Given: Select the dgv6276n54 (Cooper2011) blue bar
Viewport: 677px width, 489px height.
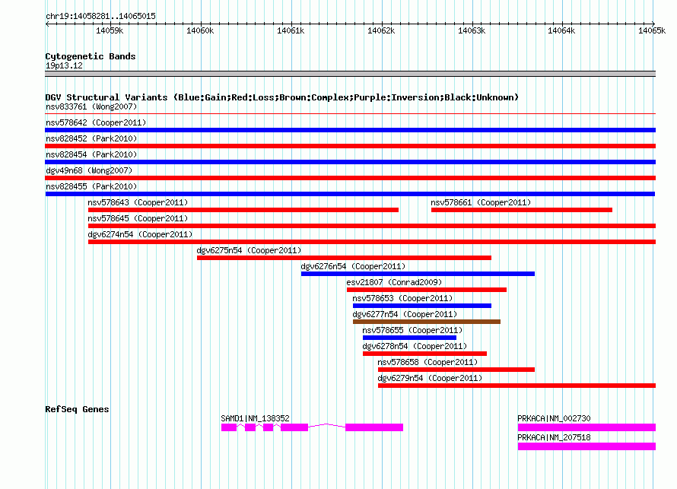Looking at the screenshot, I should (418, 274).
